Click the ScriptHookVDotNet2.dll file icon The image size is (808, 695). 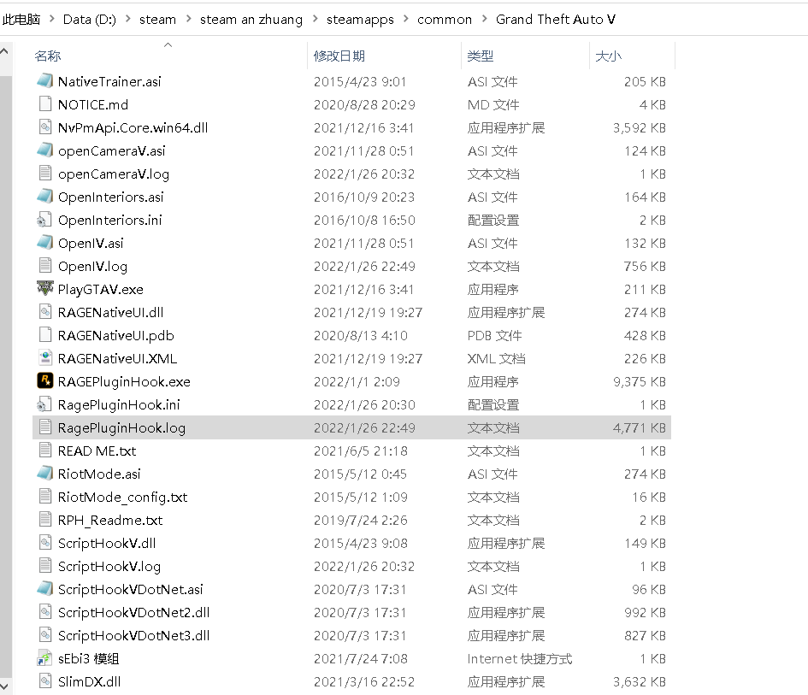(44, 611)
